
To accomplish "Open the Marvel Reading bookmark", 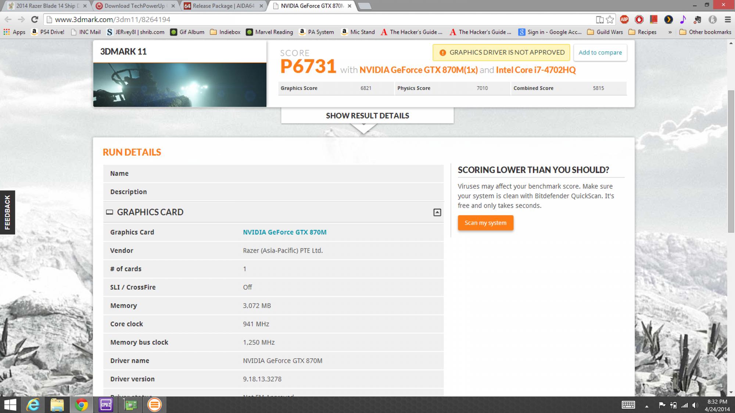I will click(x=270, y=32).
